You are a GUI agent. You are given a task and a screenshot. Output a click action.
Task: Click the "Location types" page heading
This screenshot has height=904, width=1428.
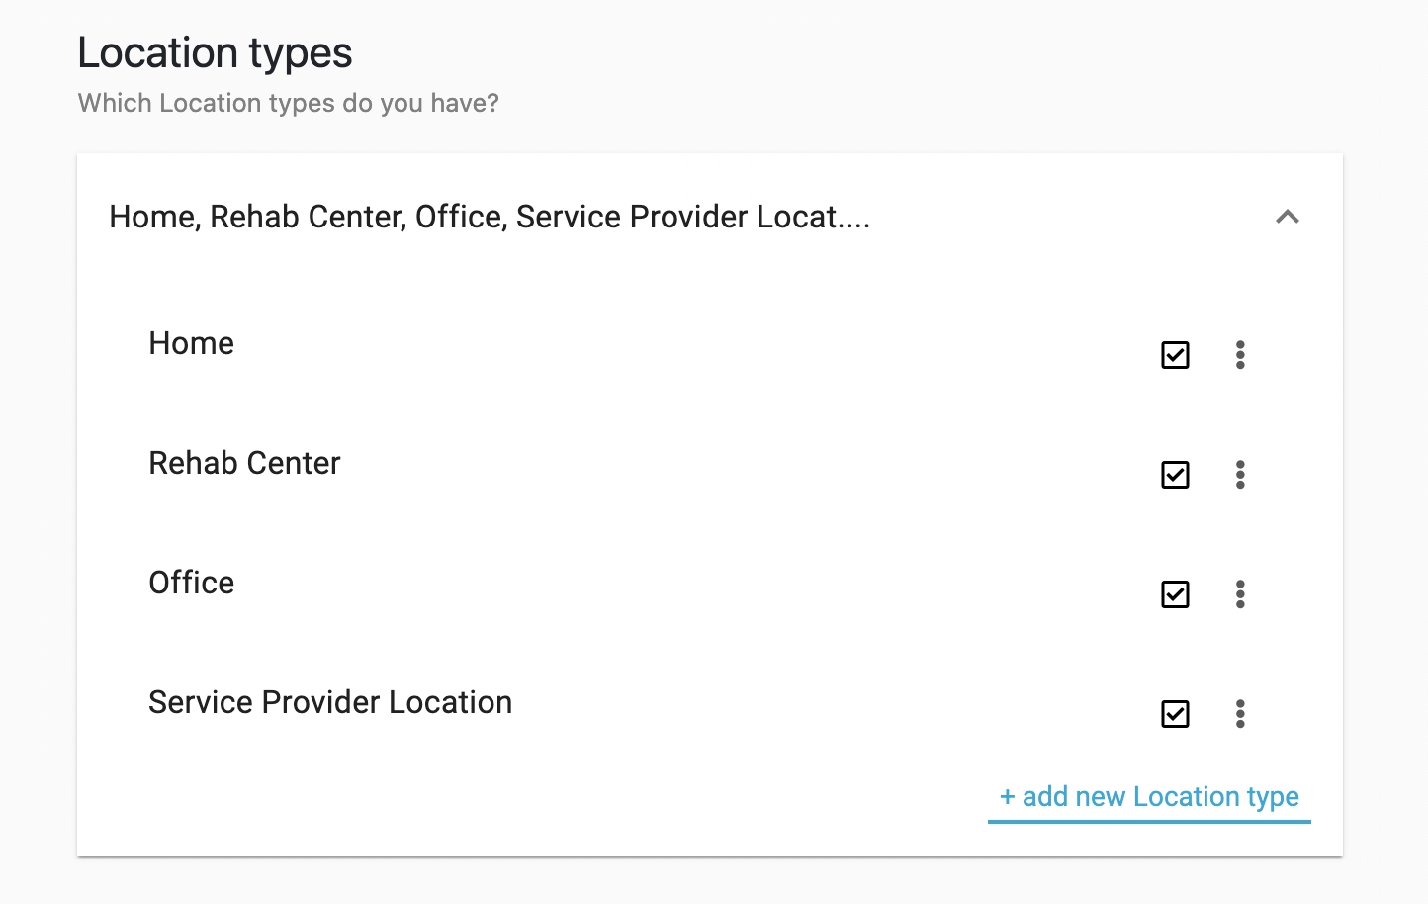pyautogui.click(x=215, y=53)
